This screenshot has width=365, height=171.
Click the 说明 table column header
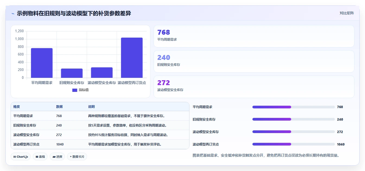91,107
